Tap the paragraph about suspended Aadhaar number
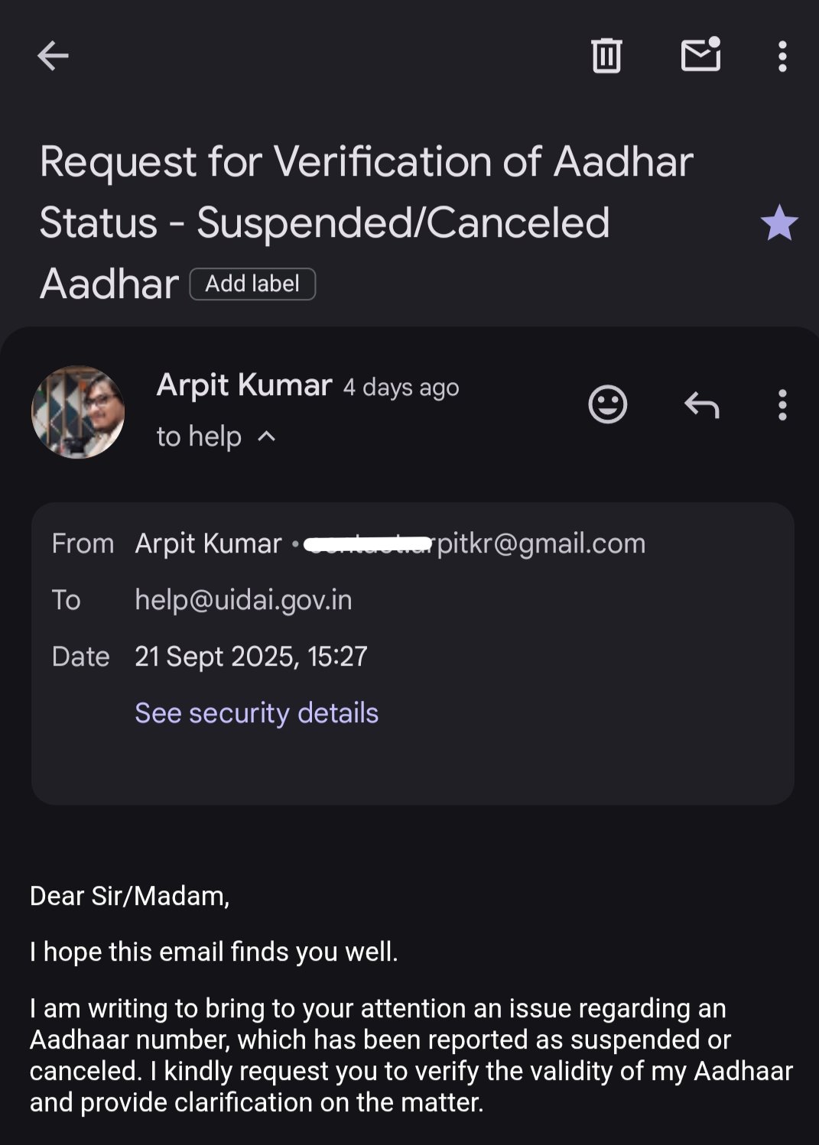This screenshot has height=1145, width=819. pos(411,1055)
